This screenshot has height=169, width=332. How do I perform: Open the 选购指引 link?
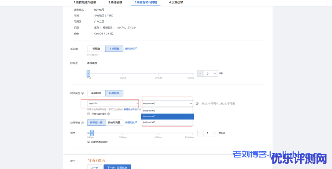click(x=130, y=49)
